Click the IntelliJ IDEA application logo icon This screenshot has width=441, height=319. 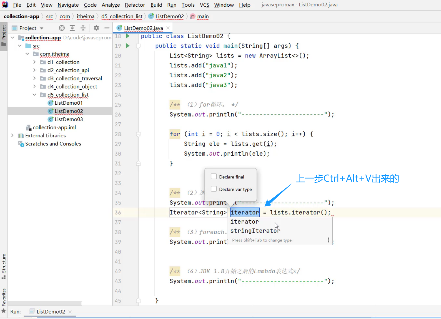pos(5,5)
